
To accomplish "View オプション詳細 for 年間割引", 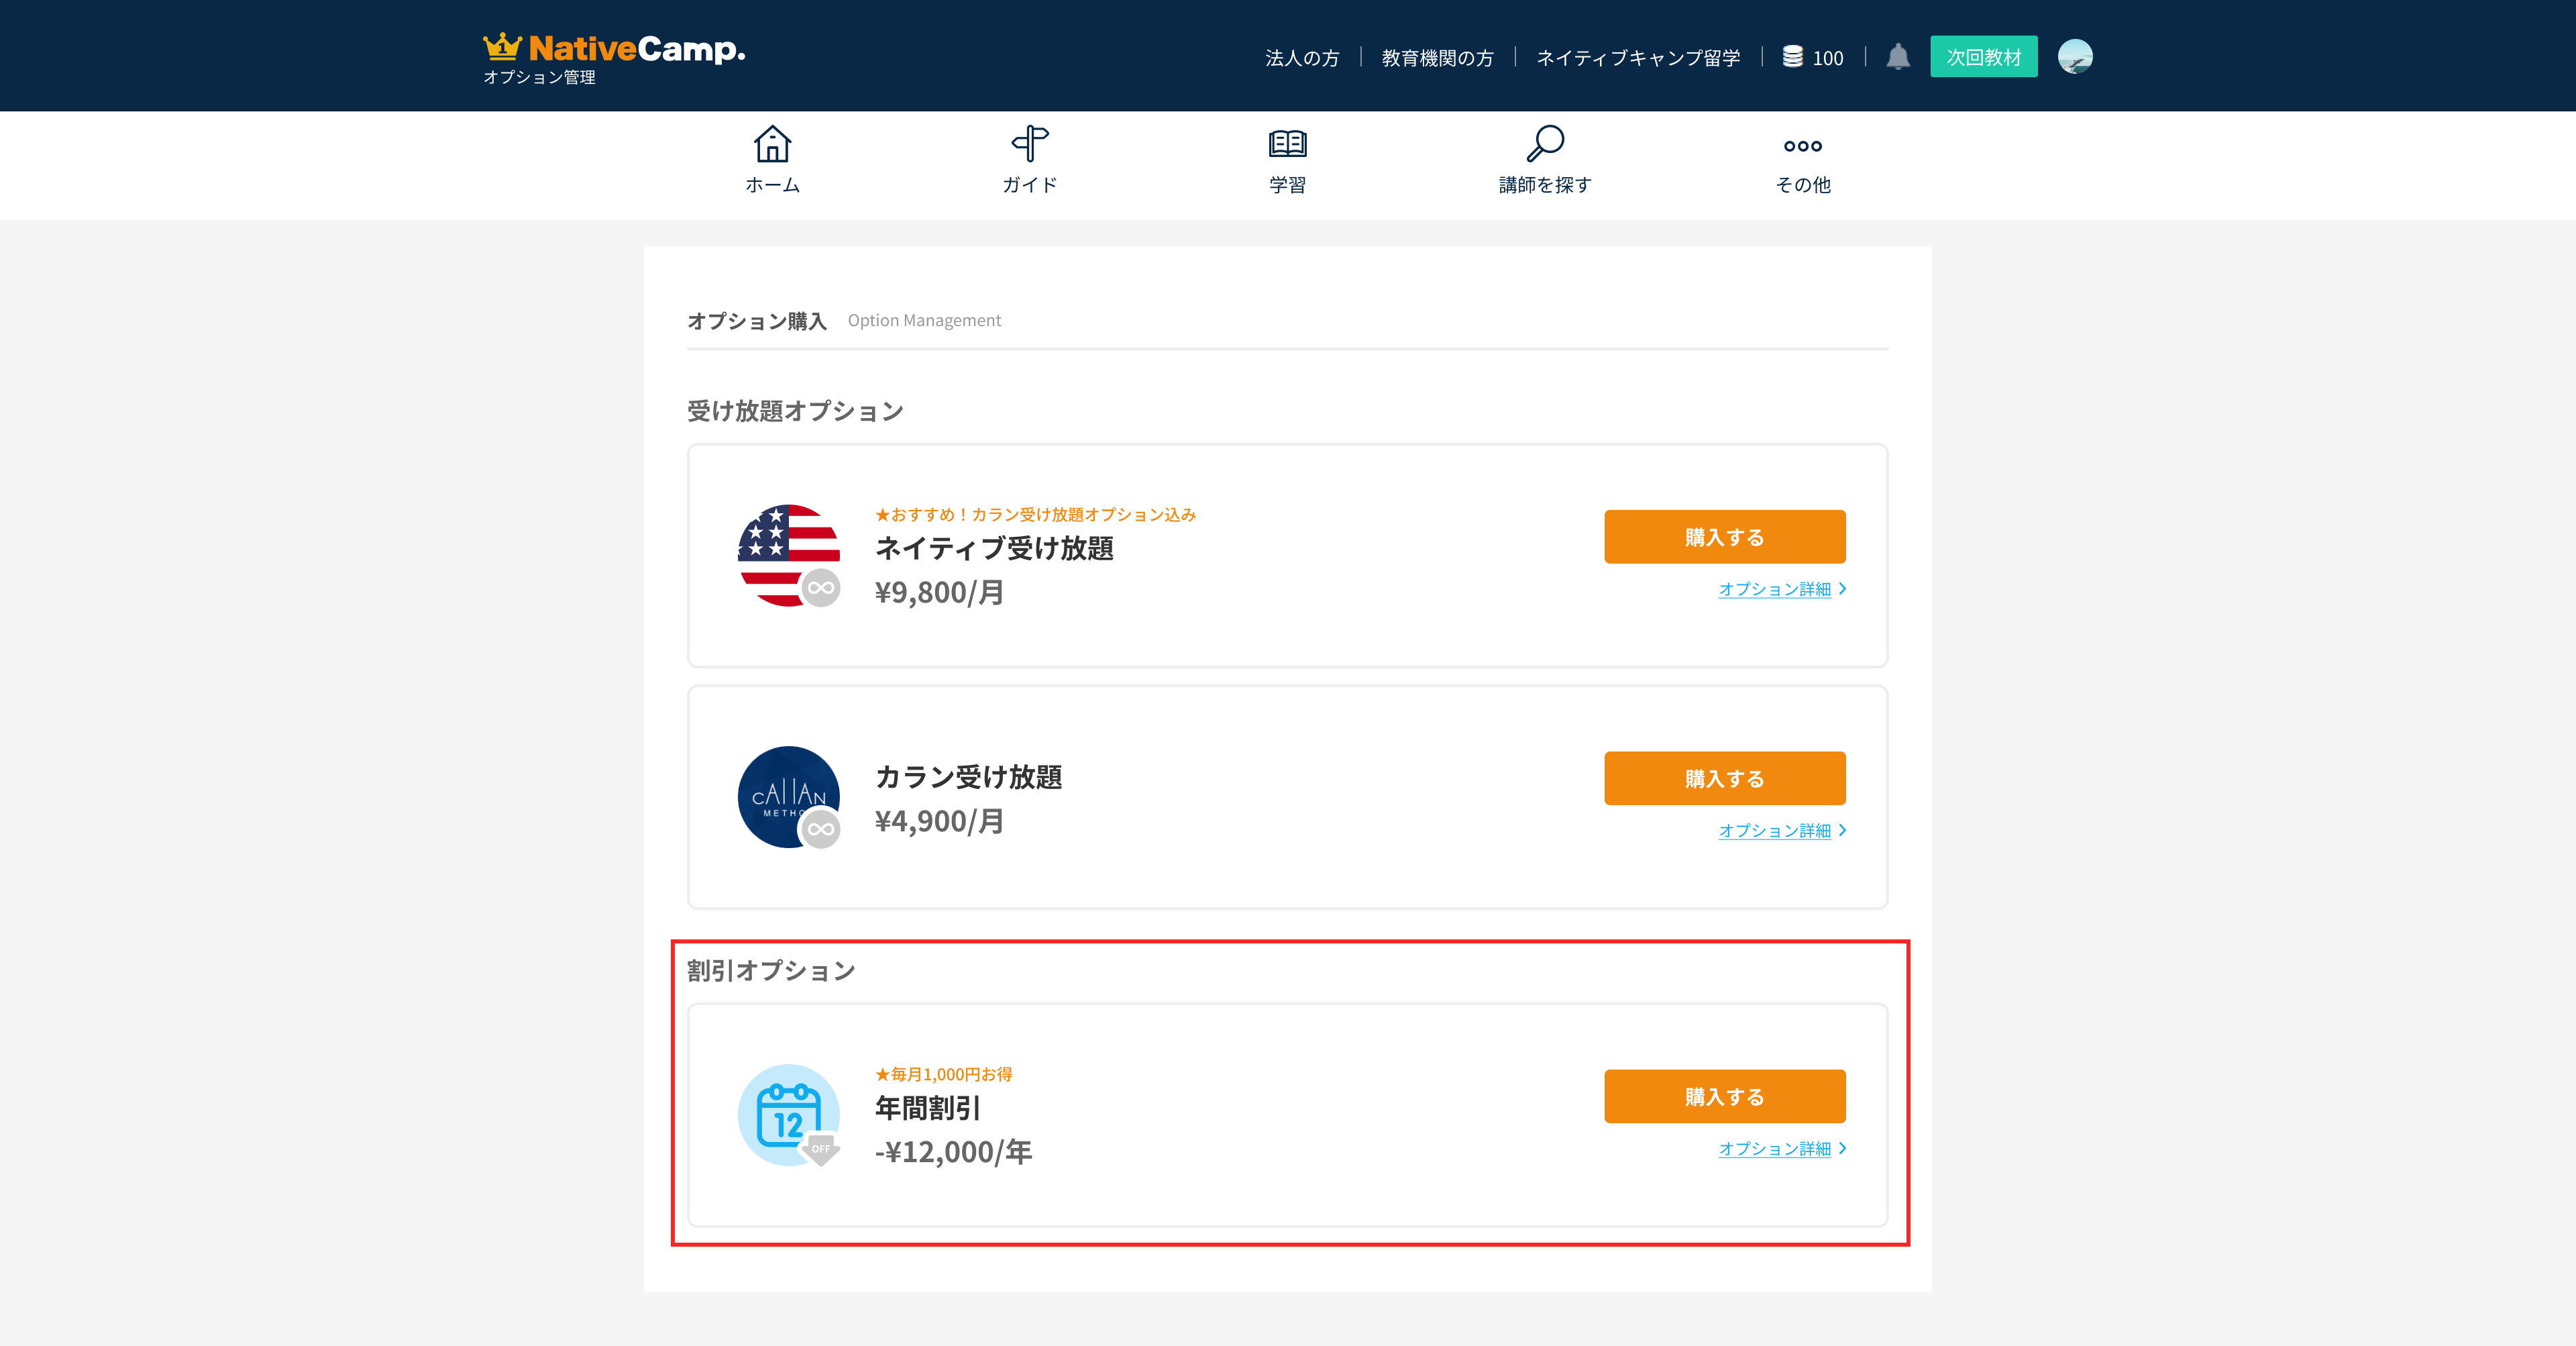I will [x=1782, y=1148].
